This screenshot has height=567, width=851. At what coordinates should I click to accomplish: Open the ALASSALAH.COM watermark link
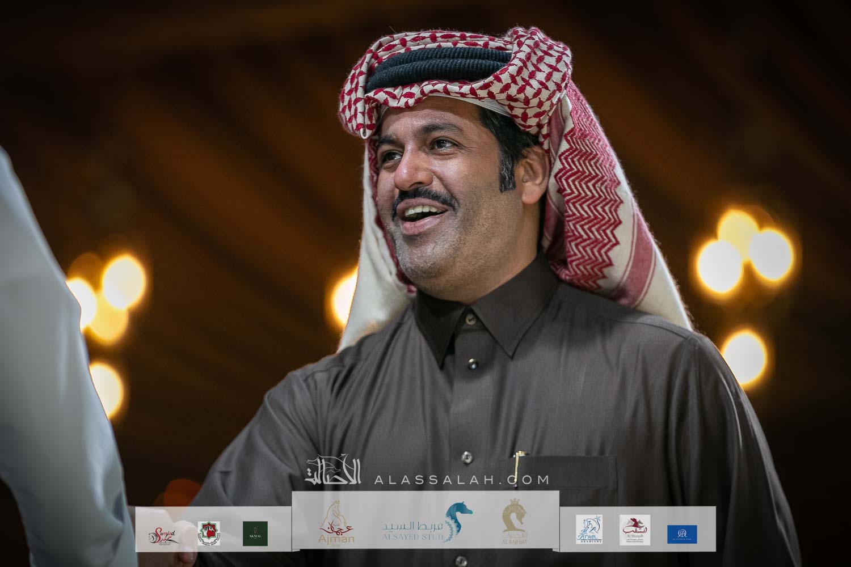coord(462,480)
